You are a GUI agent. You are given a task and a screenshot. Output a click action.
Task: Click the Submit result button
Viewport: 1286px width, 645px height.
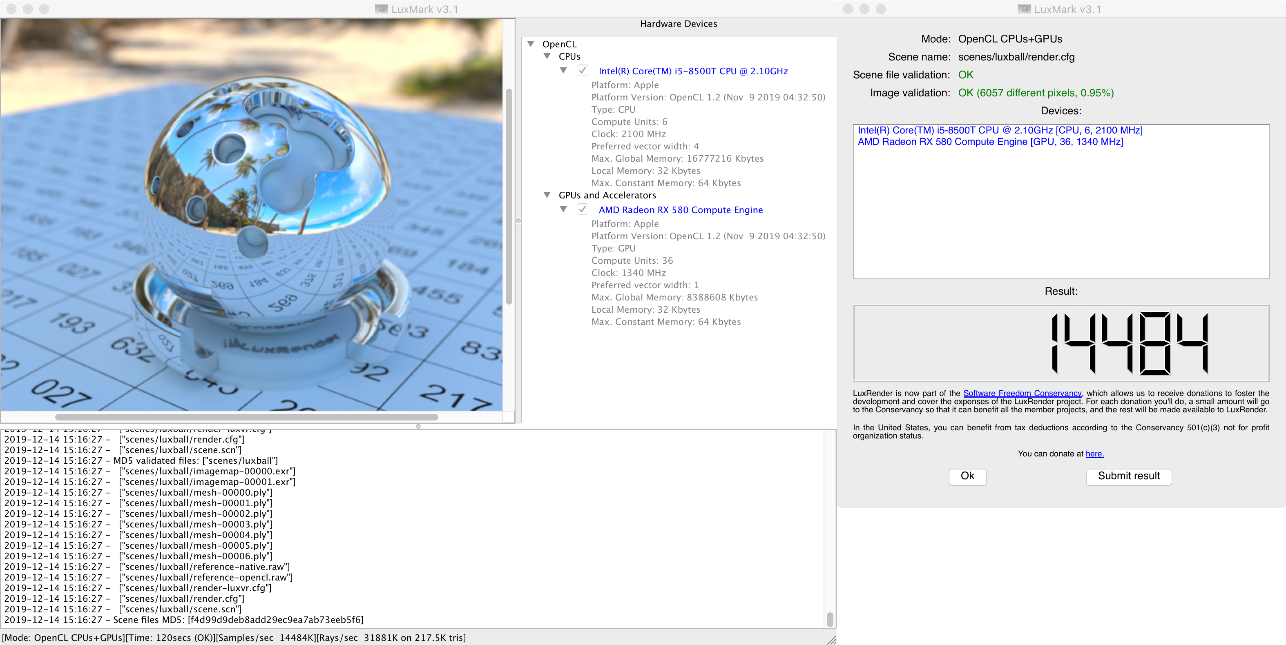(x=1128, y=476)
